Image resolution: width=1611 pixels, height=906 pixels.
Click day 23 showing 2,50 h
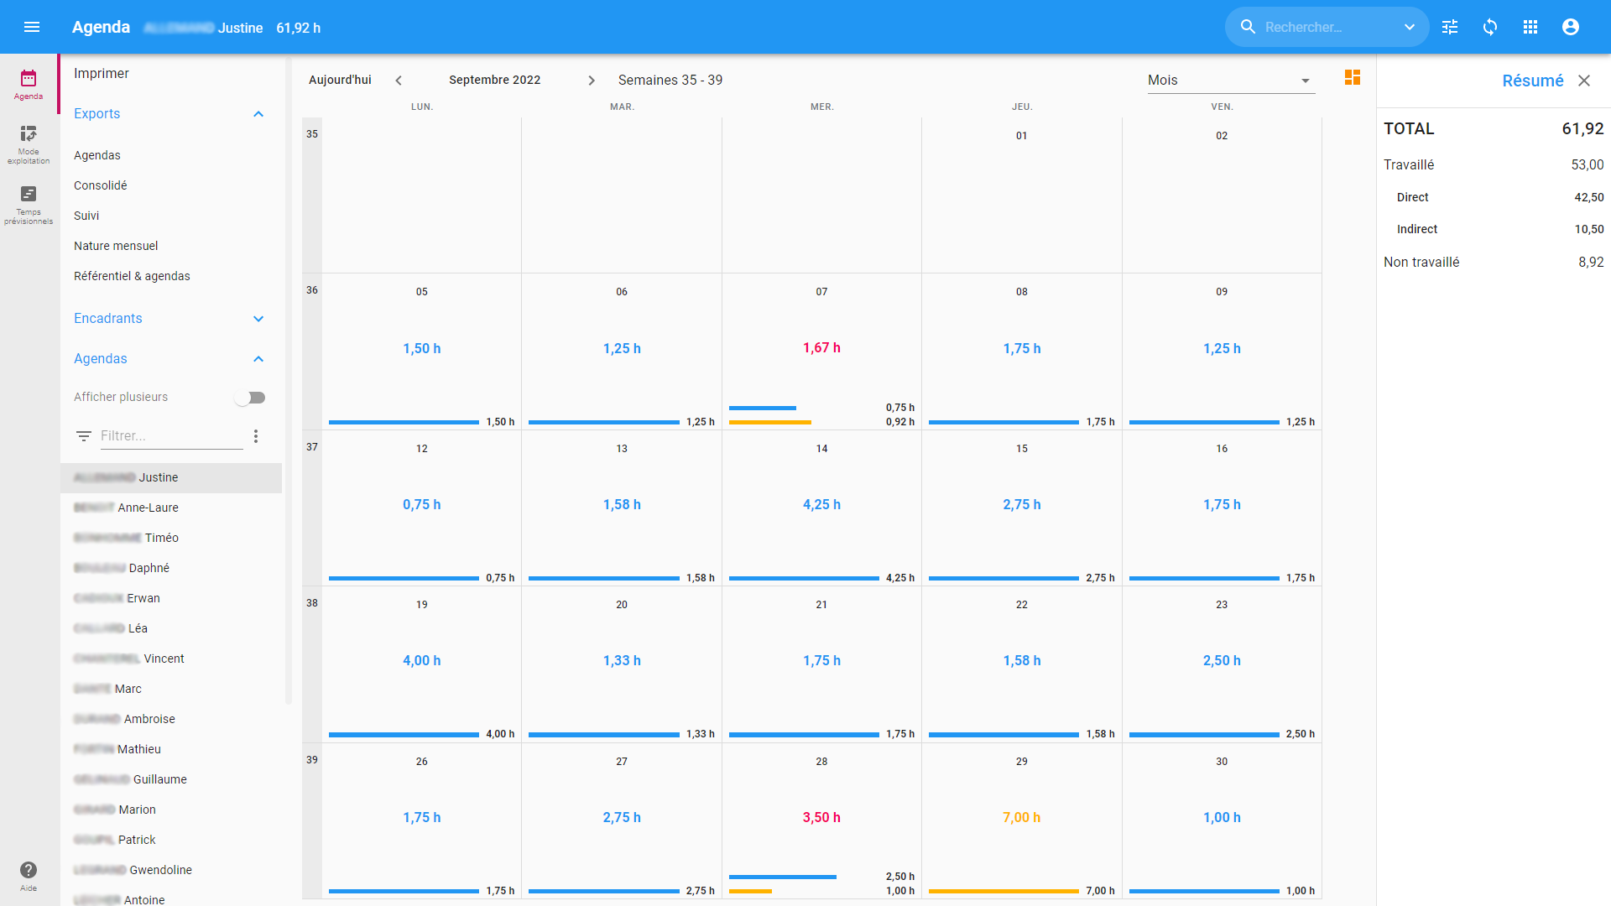[1222, 664]
